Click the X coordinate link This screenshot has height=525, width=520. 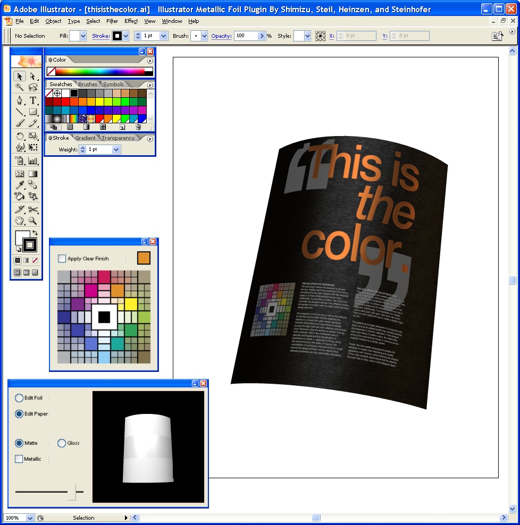click(332, 36)
